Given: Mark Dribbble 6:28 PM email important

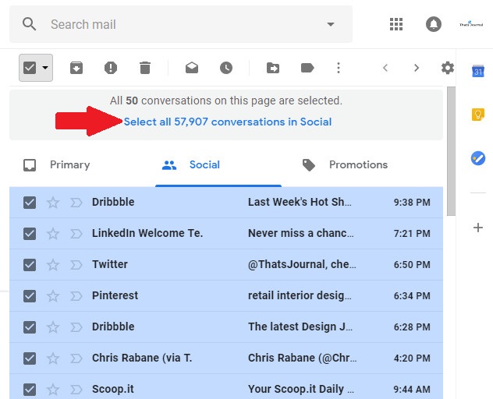Looking at the screenshot, I should pos(76,327).
